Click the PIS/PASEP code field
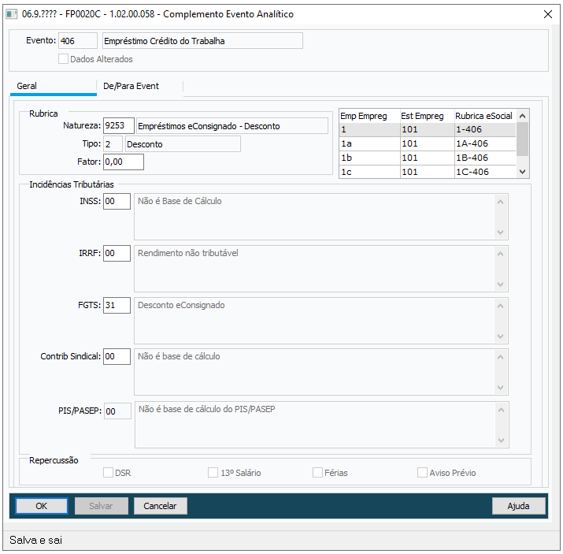563x554 pixels. tap(118, 411)
